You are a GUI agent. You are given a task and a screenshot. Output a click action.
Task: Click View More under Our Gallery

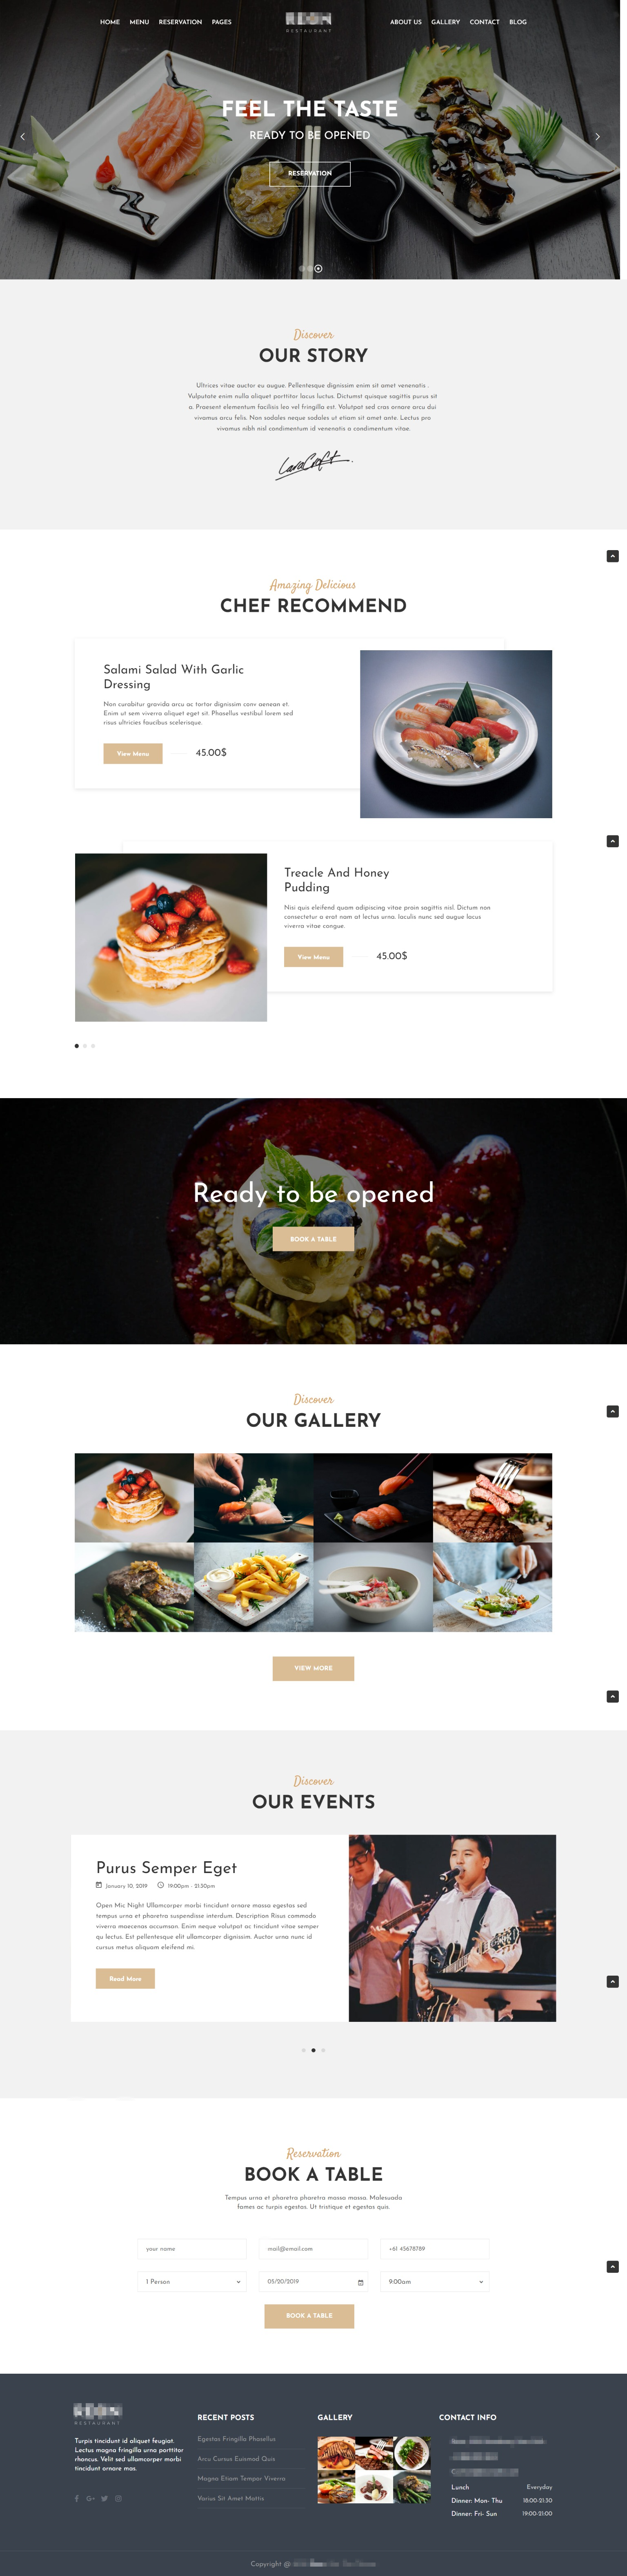tap(313, 1667)
